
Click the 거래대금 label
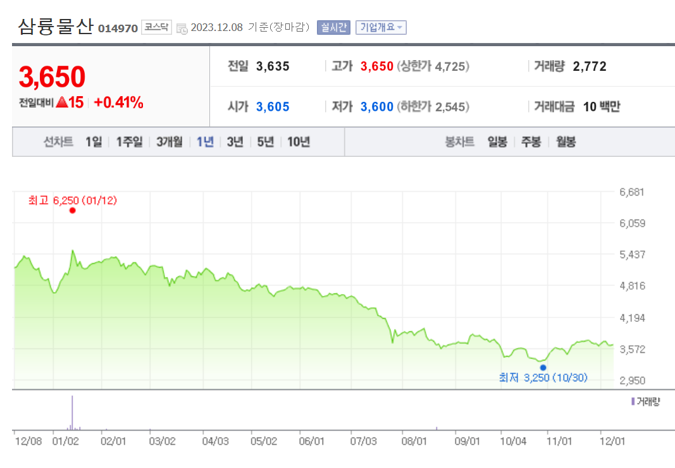554,107
